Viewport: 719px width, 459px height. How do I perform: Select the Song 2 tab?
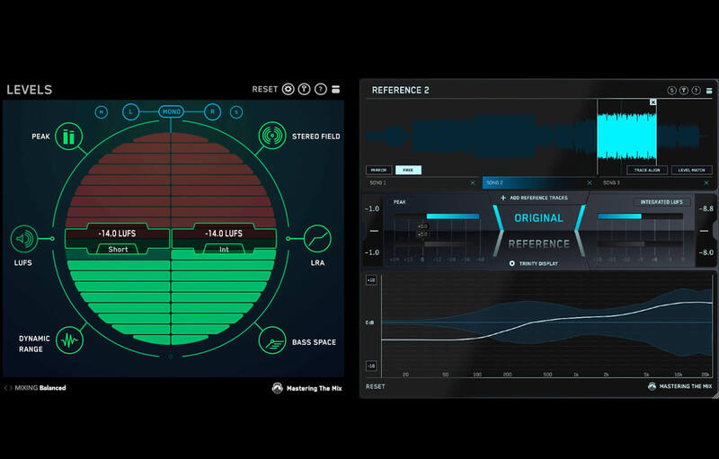click(x=538, y=182)
